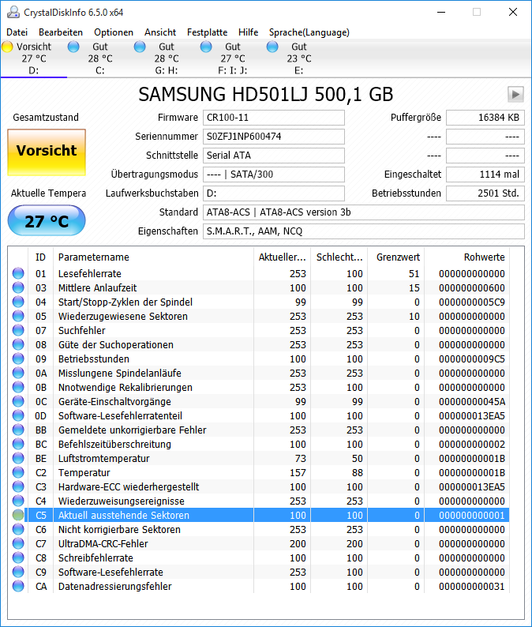Click status icon for UltraDMA-CRC-Fehler row

18,543
